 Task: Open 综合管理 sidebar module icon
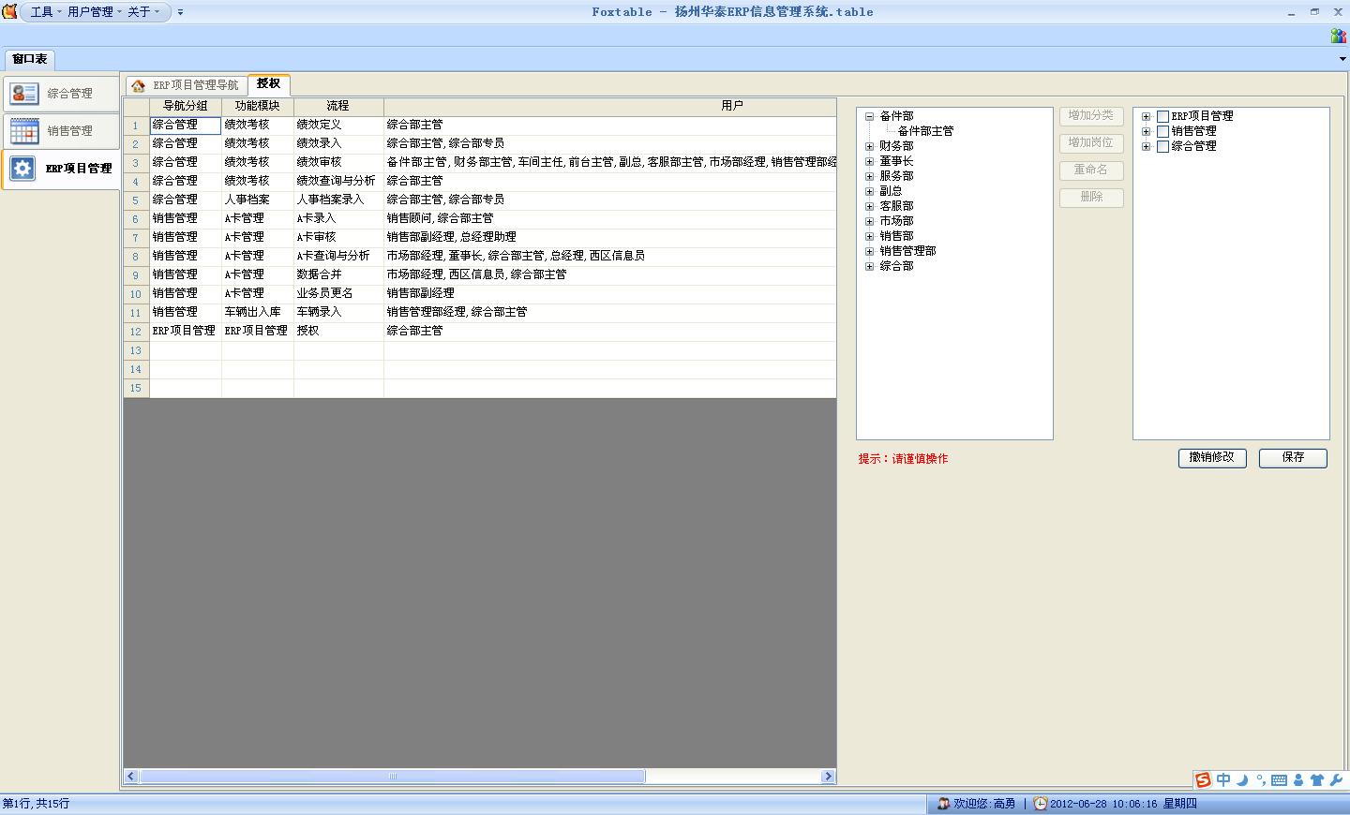click(23, 94)
